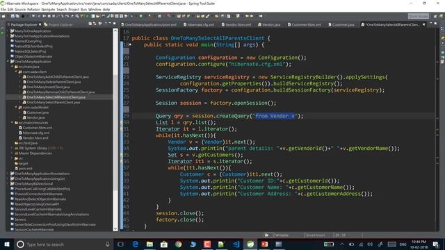
Task: Open the Source menu
Action: click(x=20, y=9)
